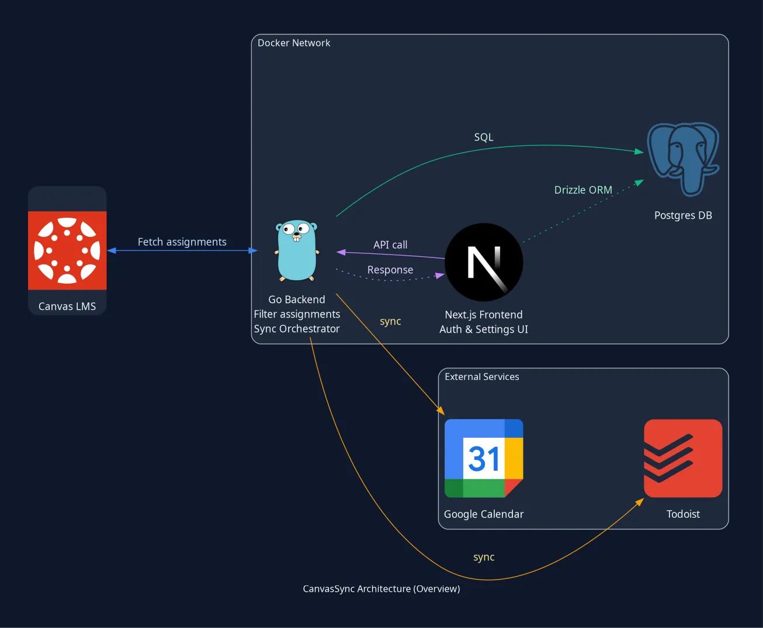Select the red Todoist icon
This screenshot has width=763, height=628.
(683, 458)
